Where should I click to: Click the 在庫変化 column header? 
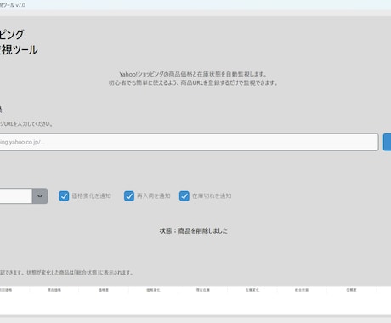click(x=252, y=290)
